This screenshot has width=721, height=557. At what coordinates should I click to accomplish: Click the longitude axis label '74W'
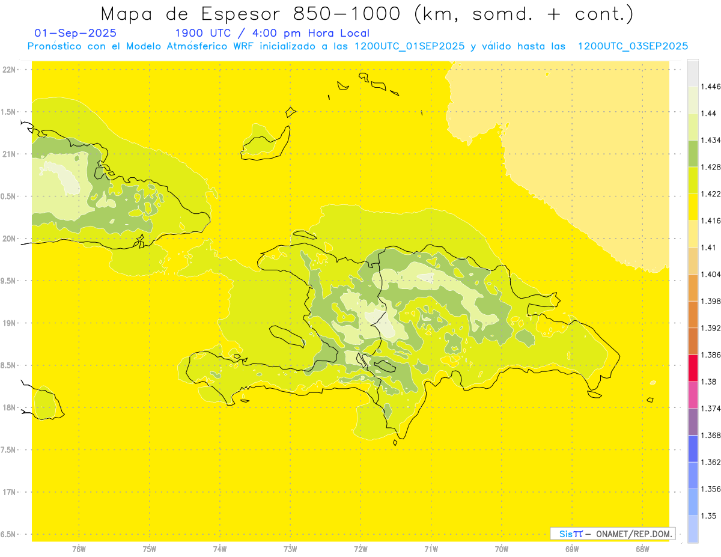click(220, 549)
